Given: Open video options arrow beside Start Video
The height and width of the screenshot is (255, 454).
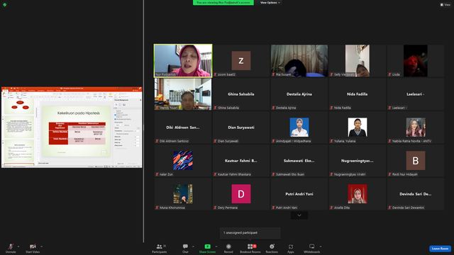Looking at the screenshot, I should tap(41, 246).
